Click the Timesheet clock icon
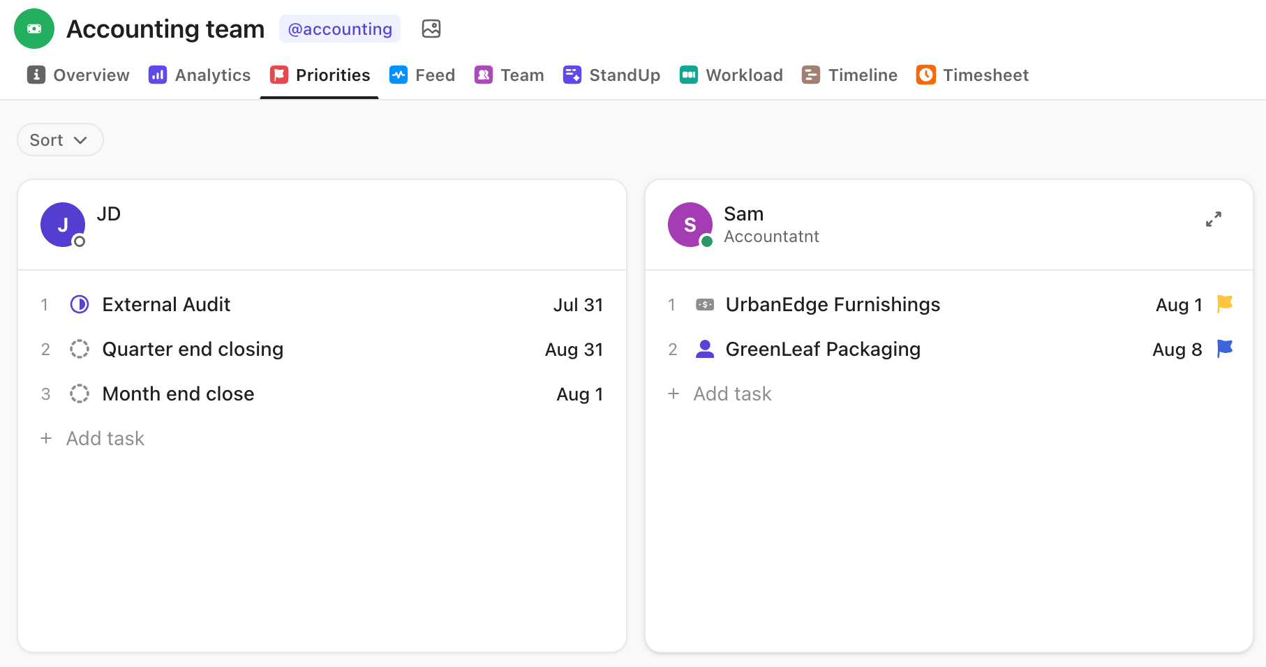Image resolution: width=1266 pixels, height=667 pixels. click(925, 75)
